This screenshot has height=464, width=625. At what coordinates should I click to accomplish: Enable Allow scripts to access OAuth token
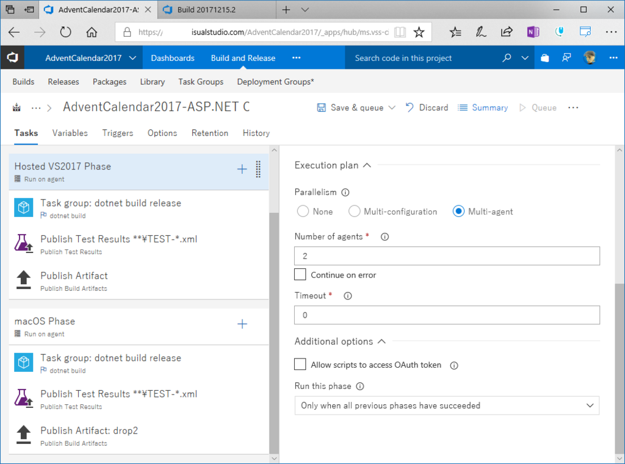point(300,365)
